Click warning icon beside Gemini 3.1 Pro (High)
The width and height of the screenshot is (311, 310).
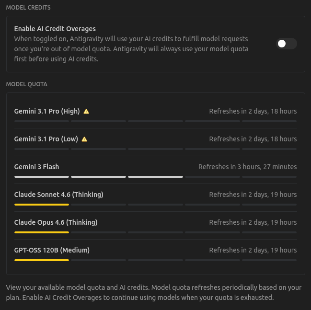(86, 111)
